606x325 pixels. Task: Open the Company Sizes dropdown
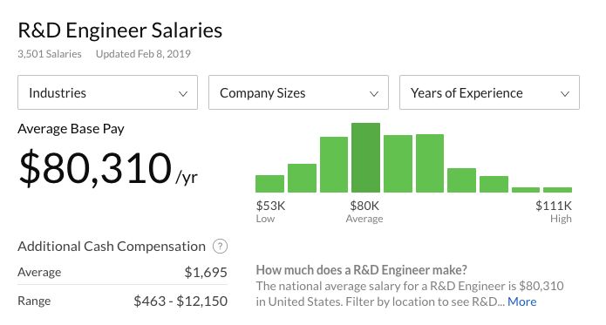click(x=298, y=92)
